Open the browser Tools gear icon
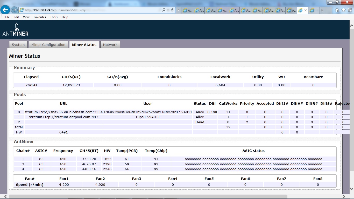The width and height of the screenshot is (354, 199). (350, 10)
